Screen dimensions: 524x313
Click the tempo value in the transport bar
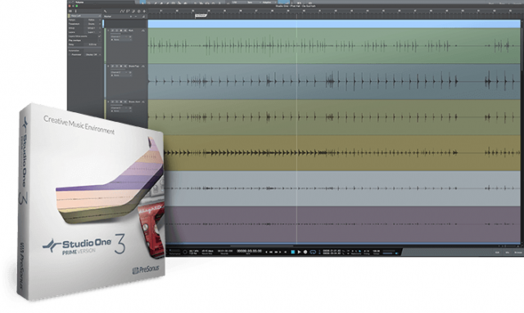tap(376, 251)
